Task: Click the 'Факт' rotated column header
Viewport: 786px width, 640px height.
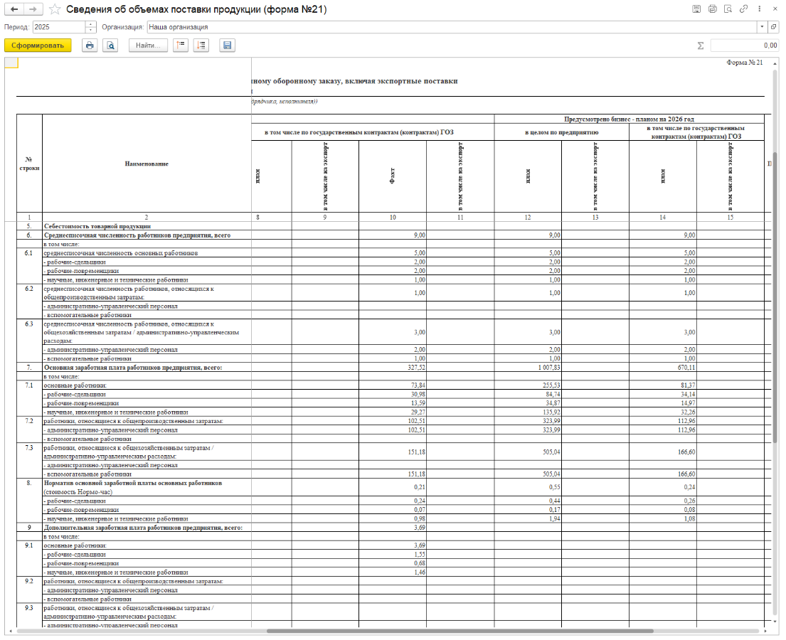Action: [x=393, y=176]
